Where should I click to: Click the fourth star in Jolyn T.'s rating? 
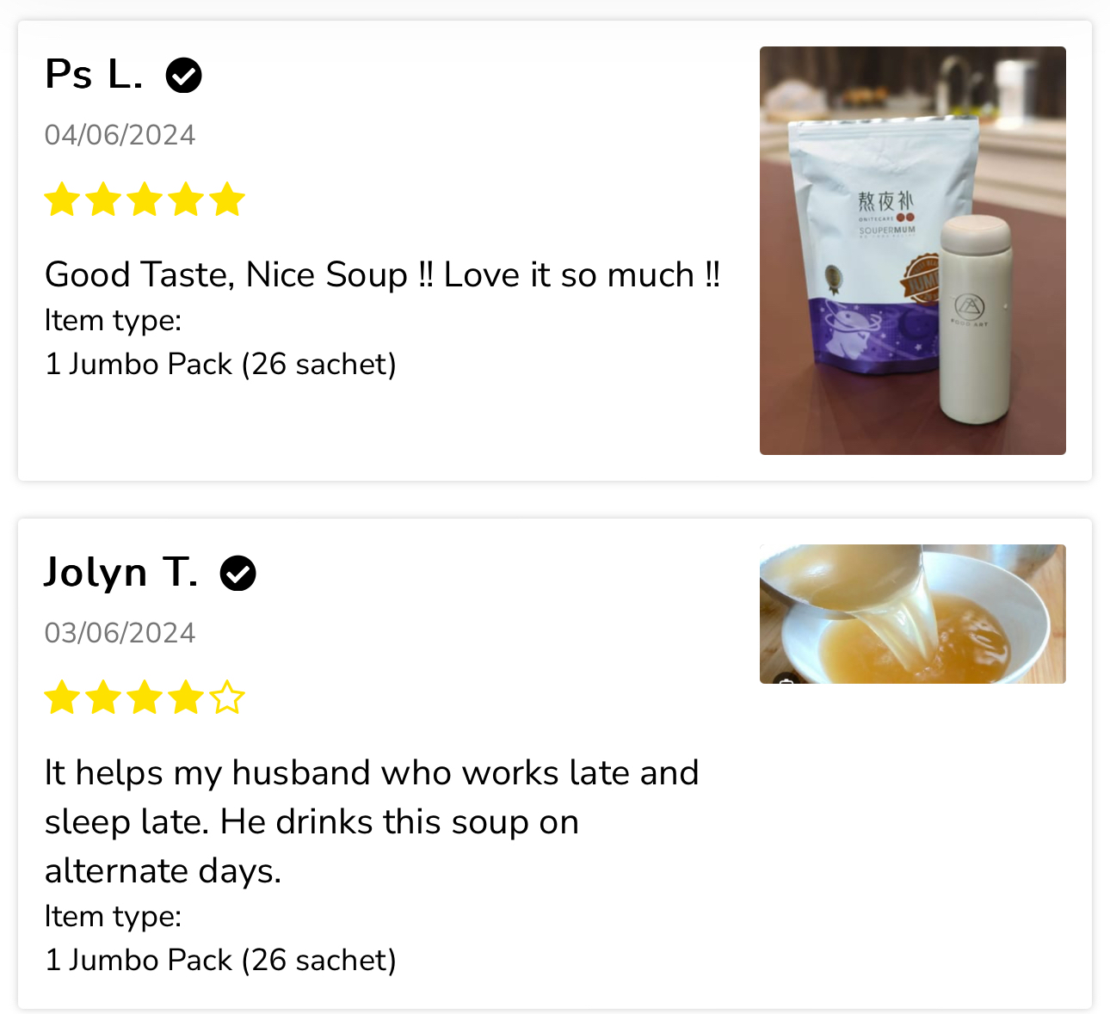[x=186, y=697]
